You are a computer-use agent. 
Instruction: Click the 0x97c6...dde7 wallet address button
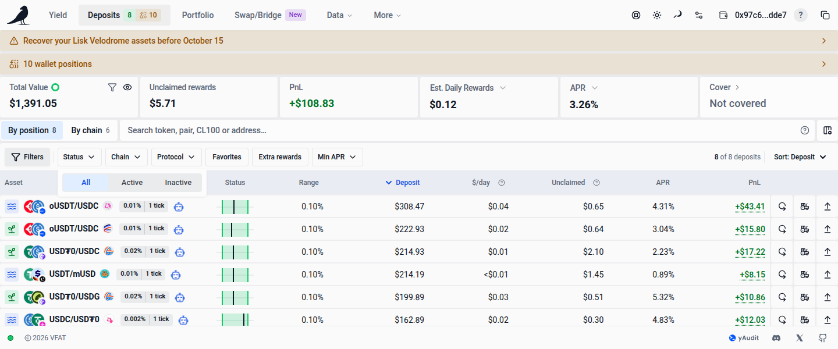pyautogui.click(x=753, y=15)
